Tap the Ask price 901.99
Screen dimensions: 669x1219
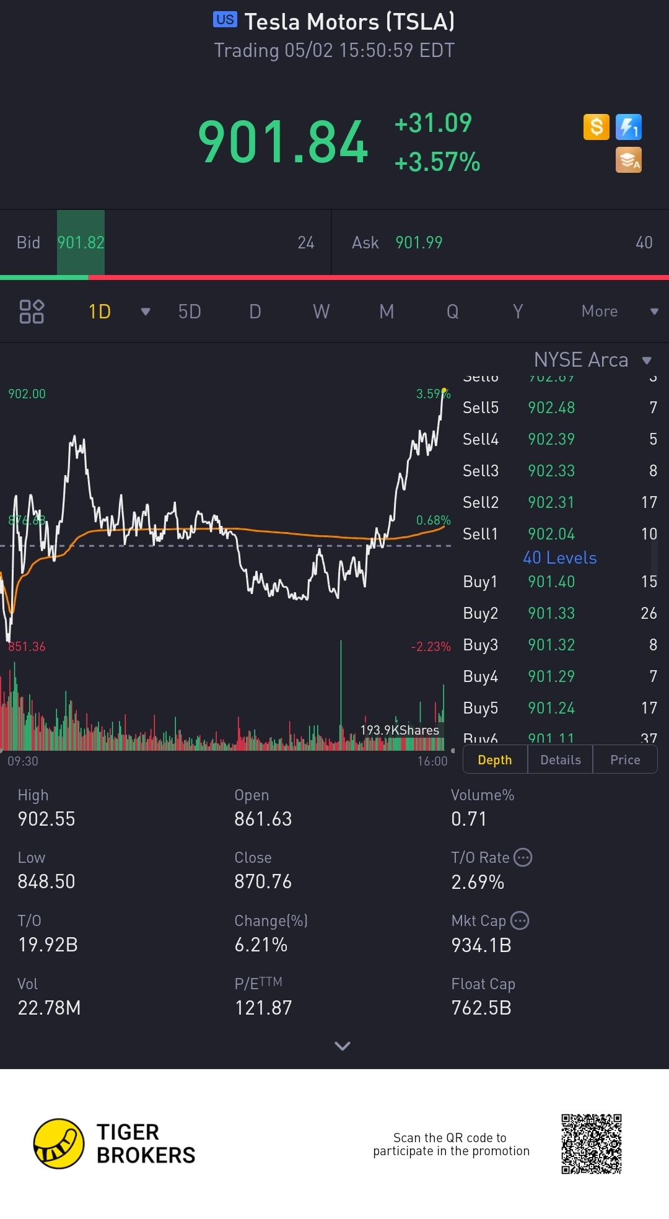tap(419, 242)
